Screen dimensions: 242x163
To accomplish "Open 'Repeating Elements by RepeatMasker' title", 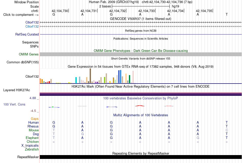I will coord(141,153).
